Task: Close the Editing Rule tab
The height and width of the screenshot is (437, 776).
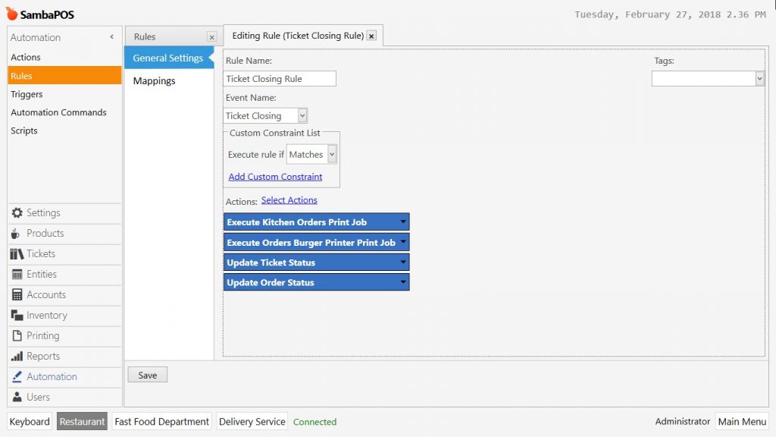Action: 371,36
